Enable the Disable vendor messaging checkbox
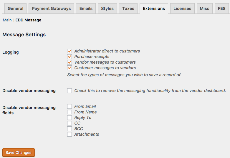This screenshot has width=230, height=158. (x=70, y=91)
